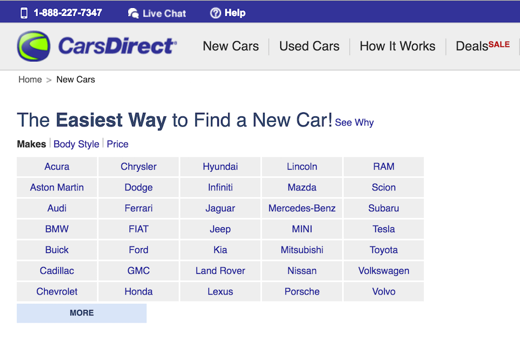Go to Home breadcrumb
The image size is (520, 347).
30,80
